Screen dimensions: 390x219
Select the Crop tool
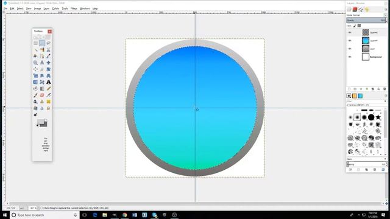[42, 69]
